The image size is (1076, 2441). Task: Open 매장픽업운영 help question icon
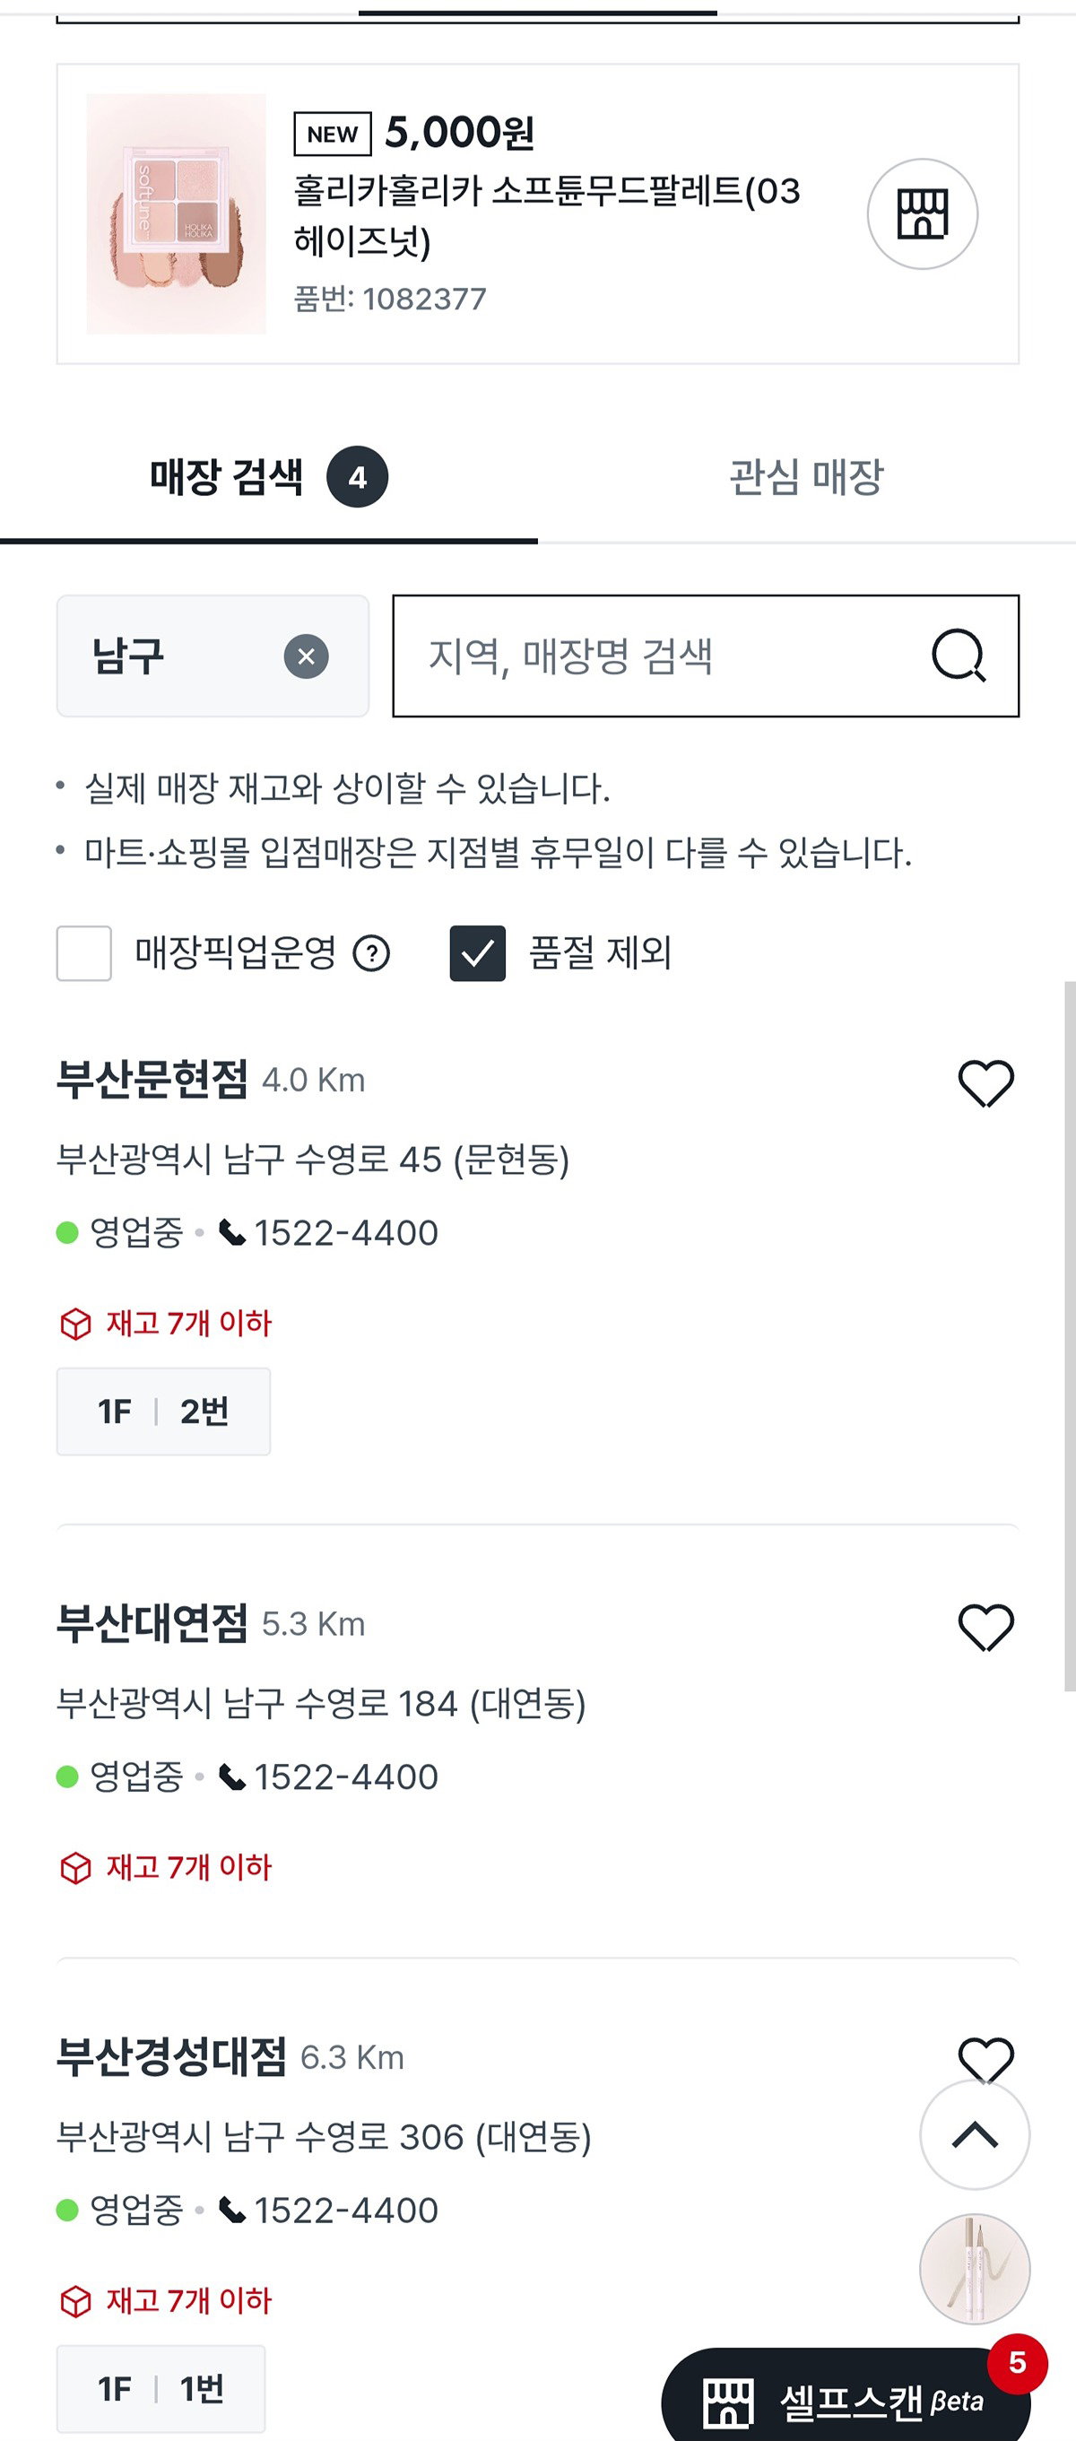coord(371,953)
